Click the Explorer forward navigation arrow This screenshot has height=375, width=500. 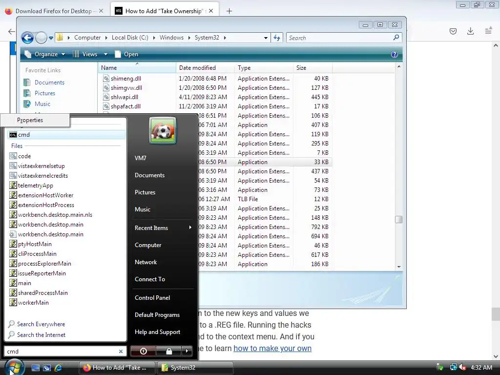(x=41, y=38)
